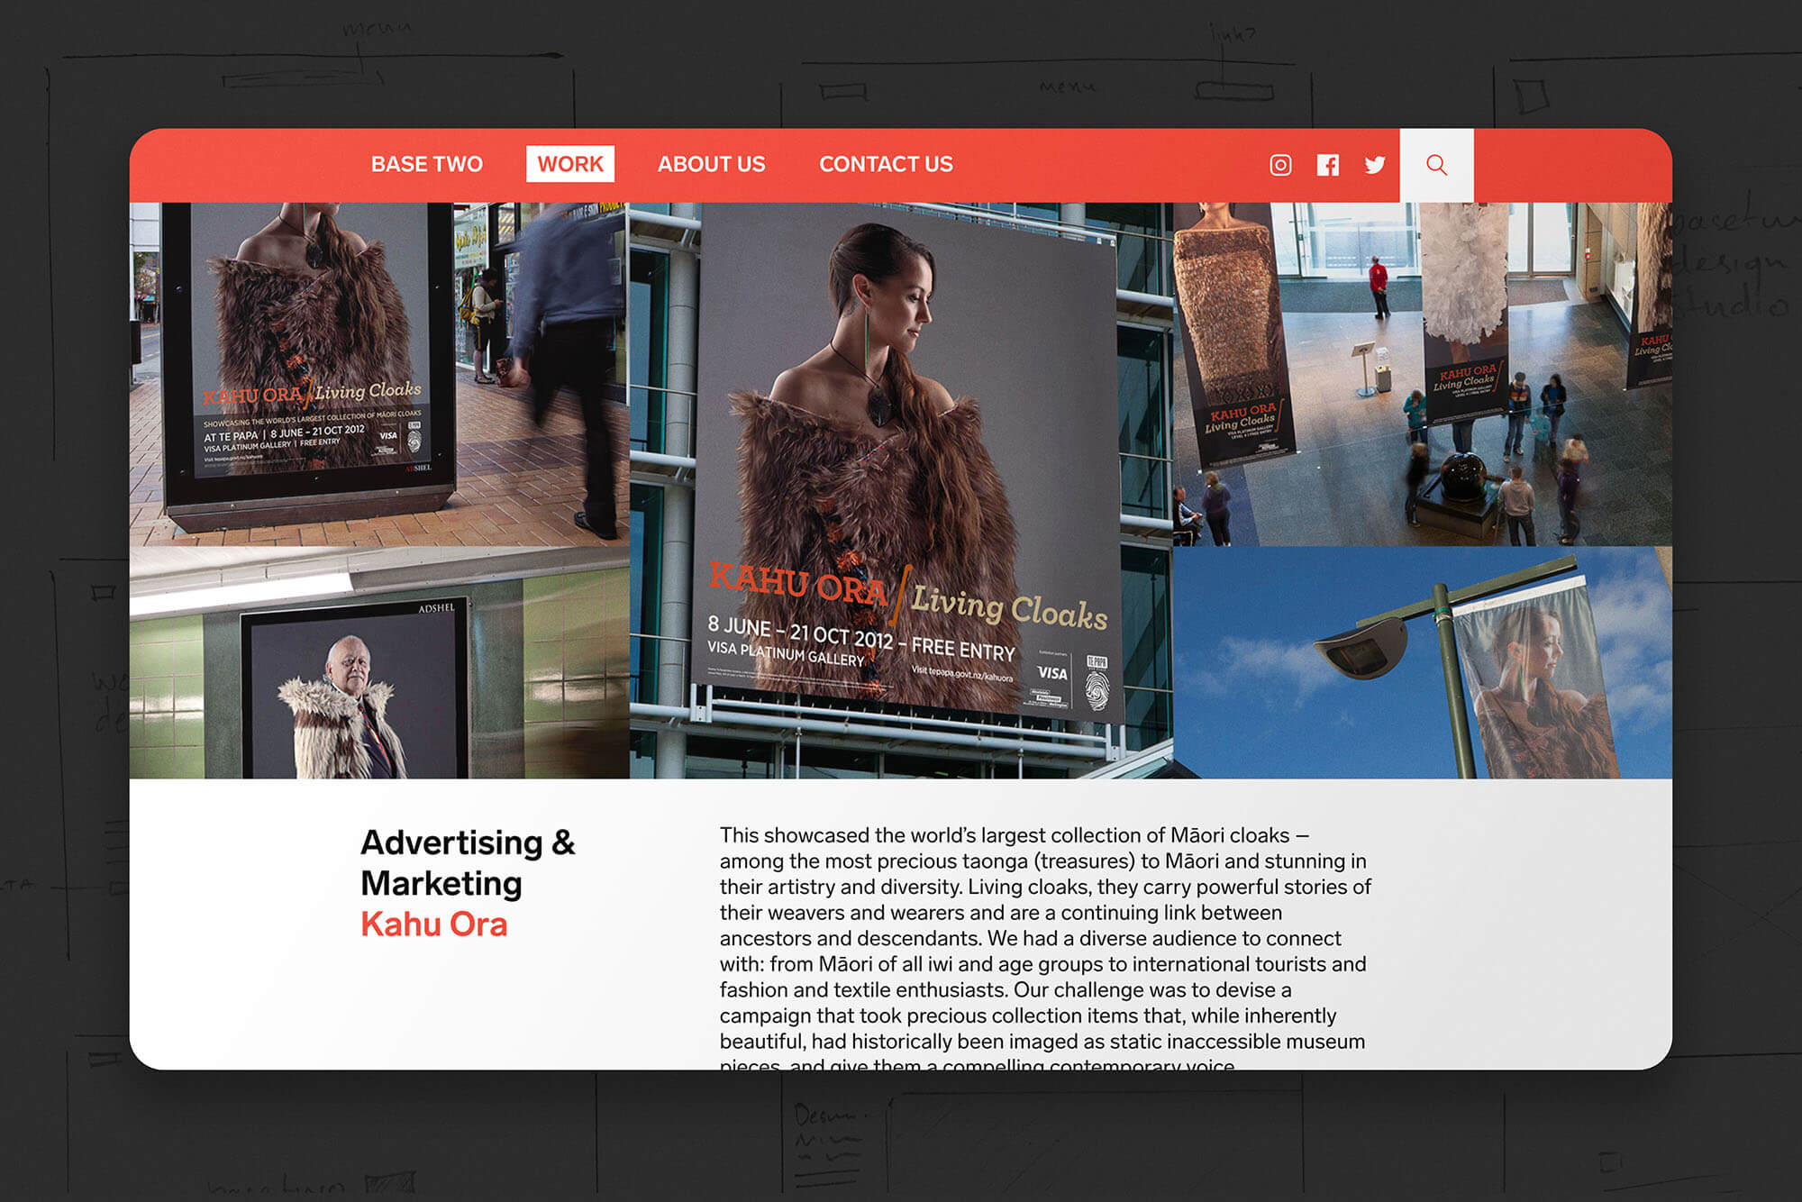View the street bus shelter poster photo
The height and width of the screenshot is (1202, 1802).
[x=379, y=374]
